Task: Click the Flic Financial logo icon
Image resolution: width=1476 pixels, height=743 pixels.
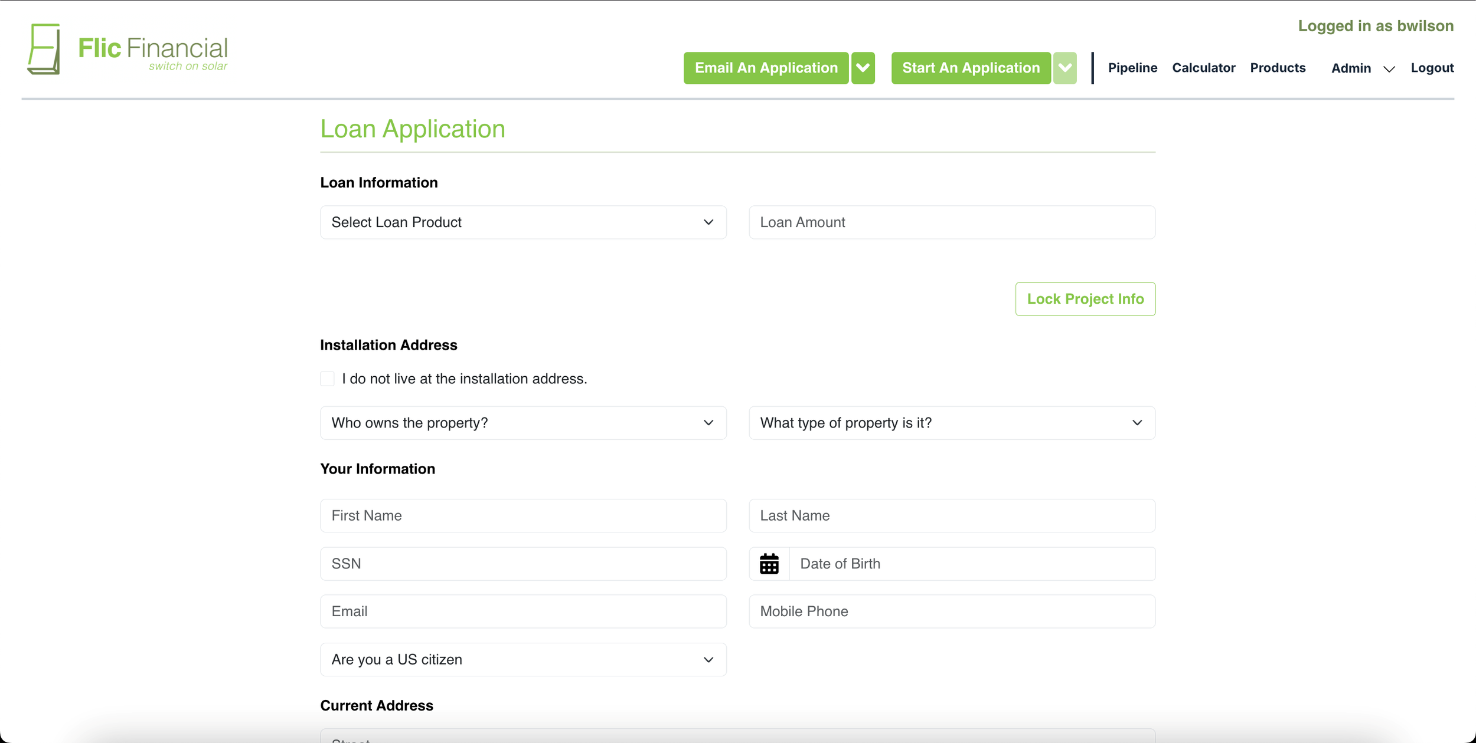Action: pos(44,50)
